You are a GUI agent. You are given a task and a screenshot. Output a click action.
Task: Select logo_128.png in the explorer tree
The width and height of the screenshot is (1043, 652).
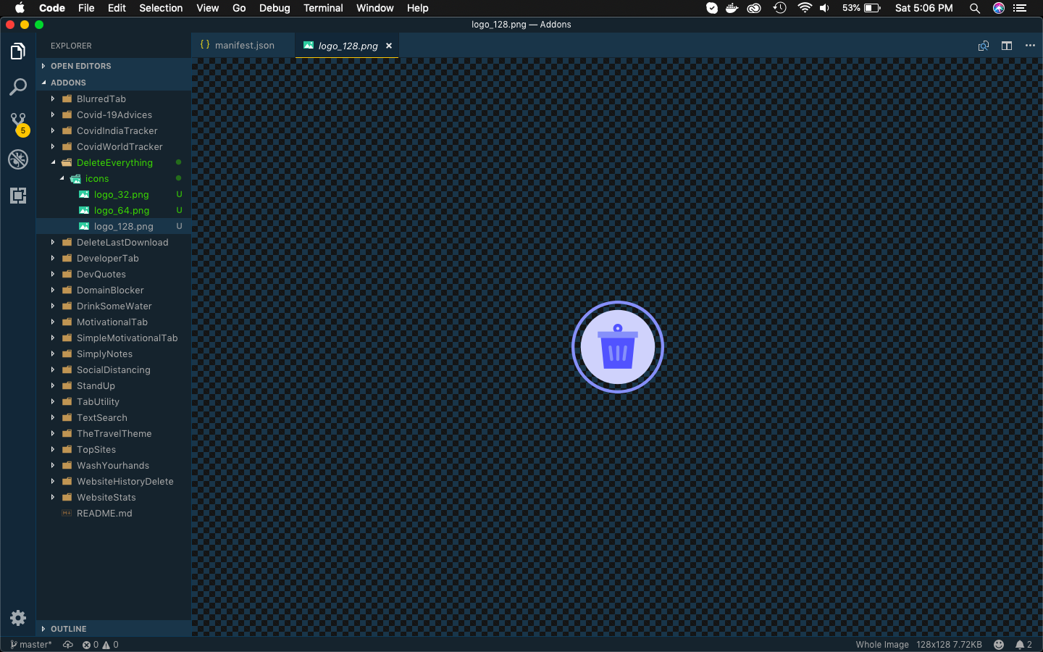pos(114,227)
